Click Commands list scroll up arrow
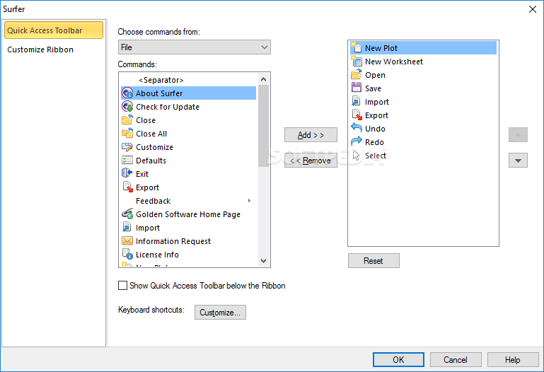The width and height of the screenshot is (544, 372). pyautogui.click(x=263, y=79)
